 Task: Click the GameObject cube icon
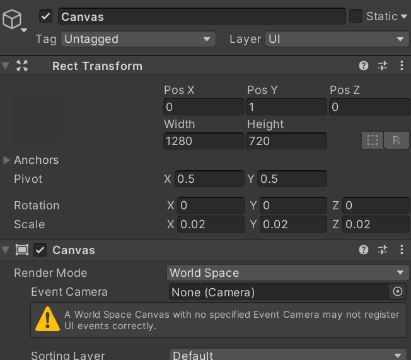click(11, 19)
